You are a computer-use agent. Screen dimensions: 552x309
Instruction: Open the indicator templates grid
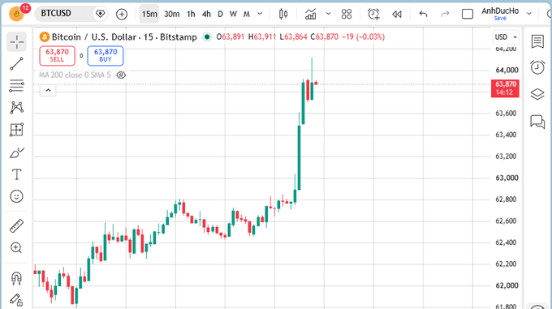(347, 14)
